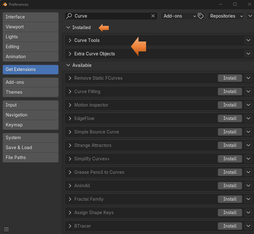Click the tag filter icon
The image size is (254, 234).
click(201, 16)
